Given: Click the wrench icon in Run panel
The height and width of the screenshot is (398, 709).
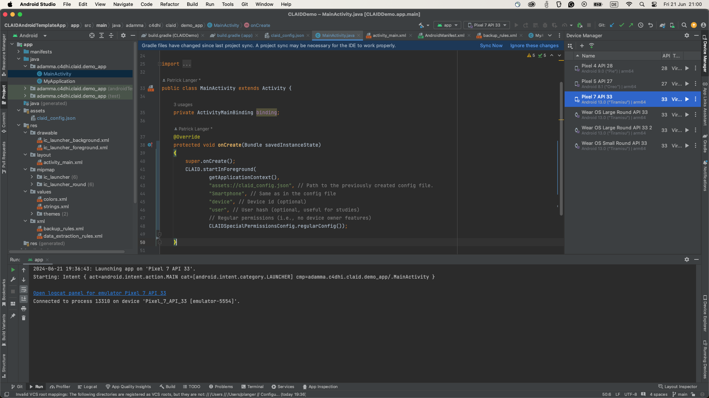Looking at the screenshot, I should [13, 280].
